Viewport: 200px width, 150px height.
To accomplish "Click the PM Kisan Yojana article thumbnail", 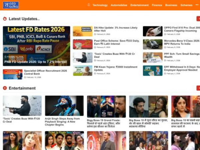I will point(83,71).
